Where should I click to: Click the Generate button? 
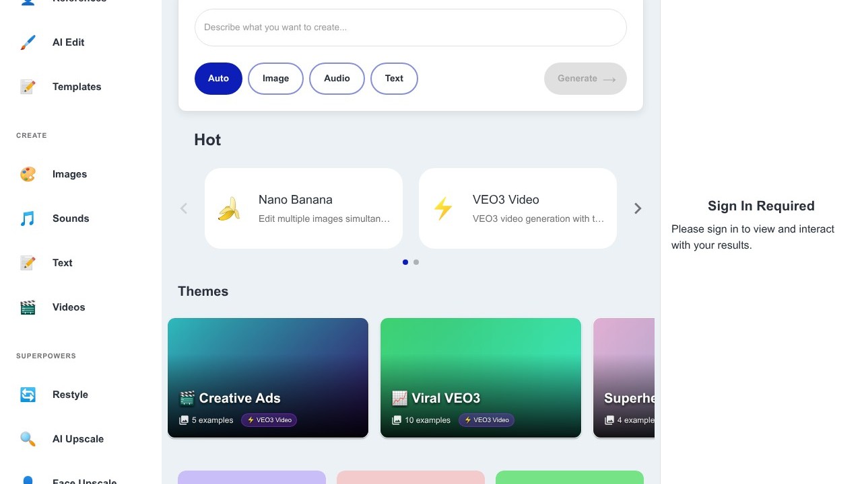(x=585, y=79)
